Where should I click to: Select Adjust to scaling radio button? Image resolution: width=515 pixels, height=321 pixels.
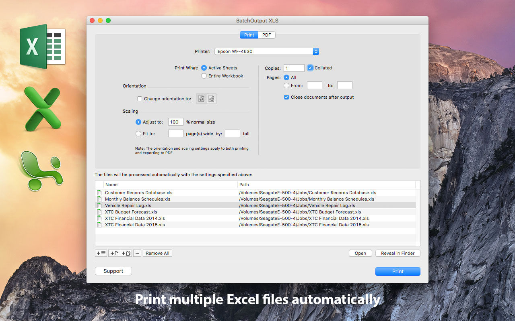(138, 122)
